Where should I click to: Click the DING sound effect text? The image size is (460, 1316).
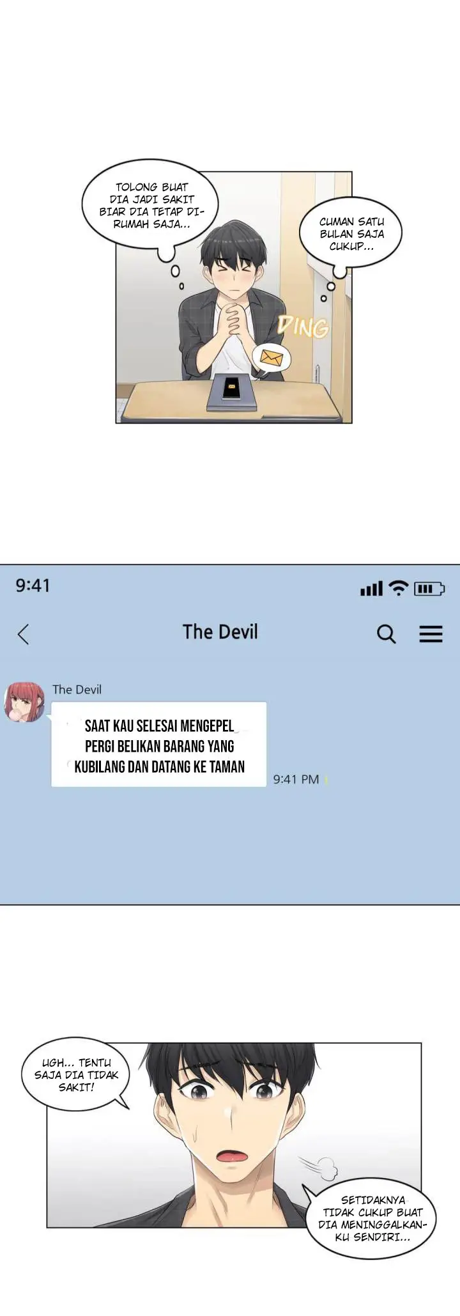click(x=303, y=327)
